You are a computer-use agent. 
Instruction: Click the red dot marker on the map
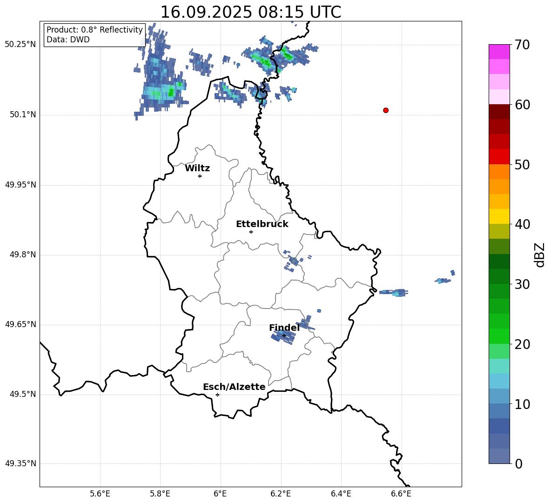[x=386, y=110]
